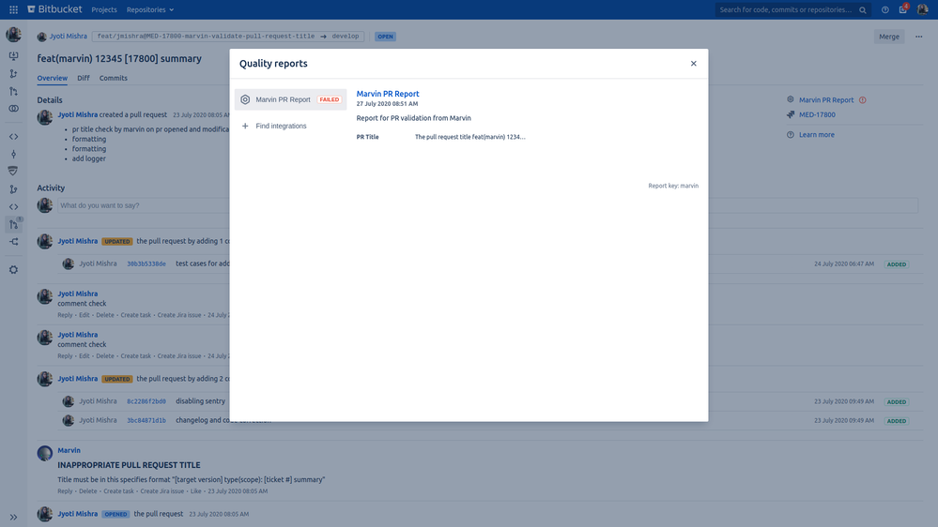938x527 pixels.
Task: Click the truncated pull request title value
Action: (x=470, y=137)
